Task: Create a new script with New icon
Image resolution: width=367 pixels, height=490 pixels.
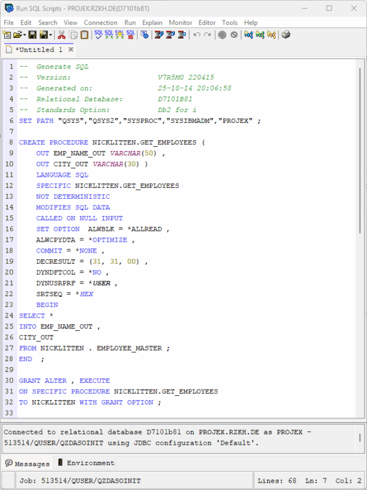Action: [7, 35]
